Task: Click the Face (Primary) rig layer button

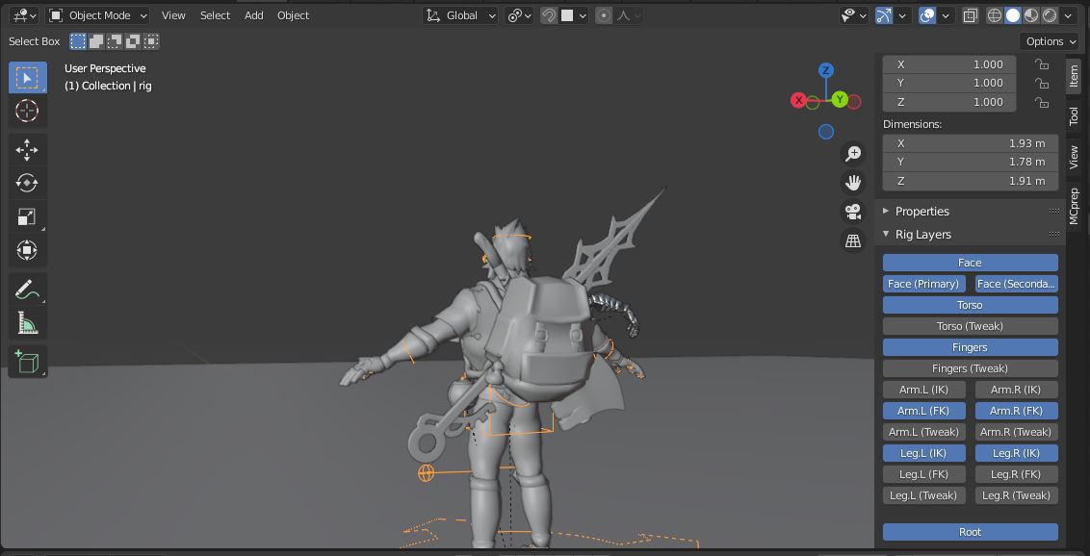Action: tap(923, 284)
